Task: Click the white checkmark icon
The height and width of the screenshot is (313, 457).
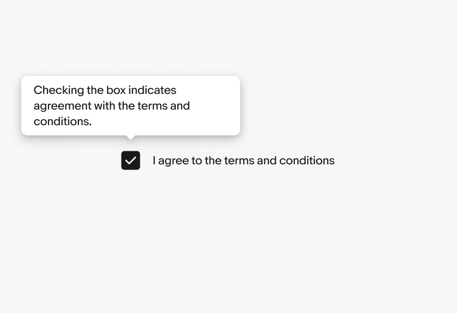Action: (130, 161)
